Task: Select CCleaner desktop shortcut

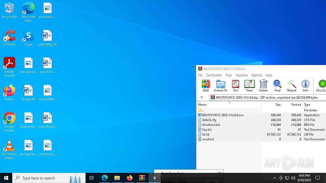Action: tap(9, 38)
